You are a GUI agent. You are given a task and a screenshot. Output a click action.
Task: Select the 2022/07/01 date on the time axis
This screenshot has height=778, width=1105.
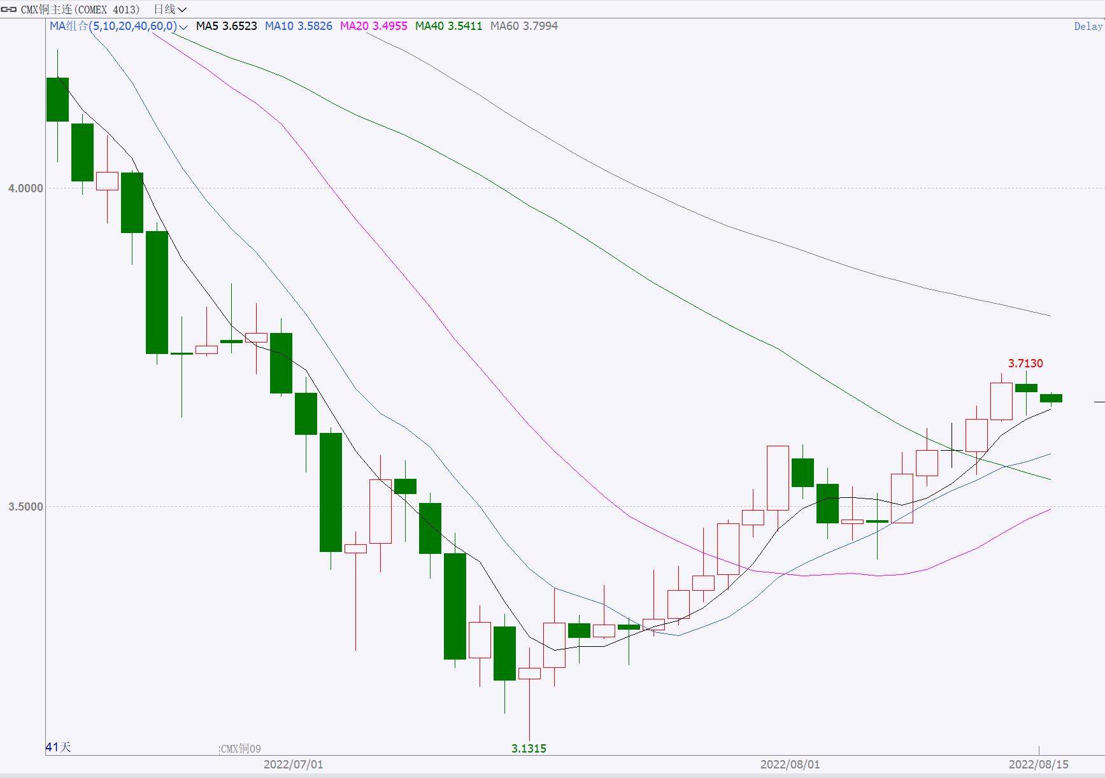pyautogui.click(x=293, y=765)
